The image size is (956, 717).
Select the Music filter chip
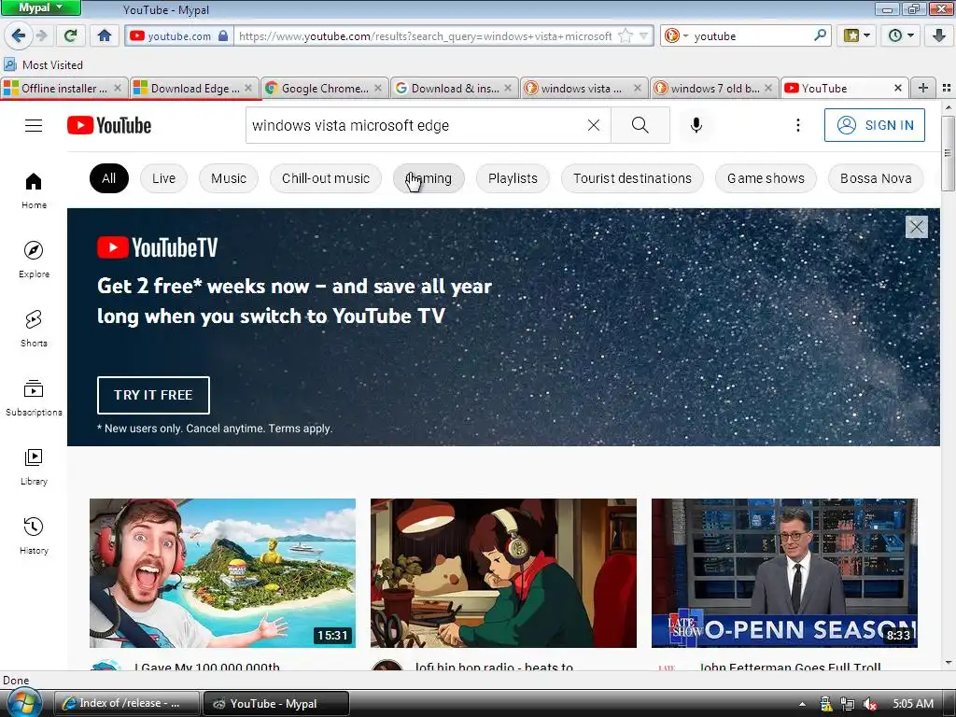coord(229,178)
